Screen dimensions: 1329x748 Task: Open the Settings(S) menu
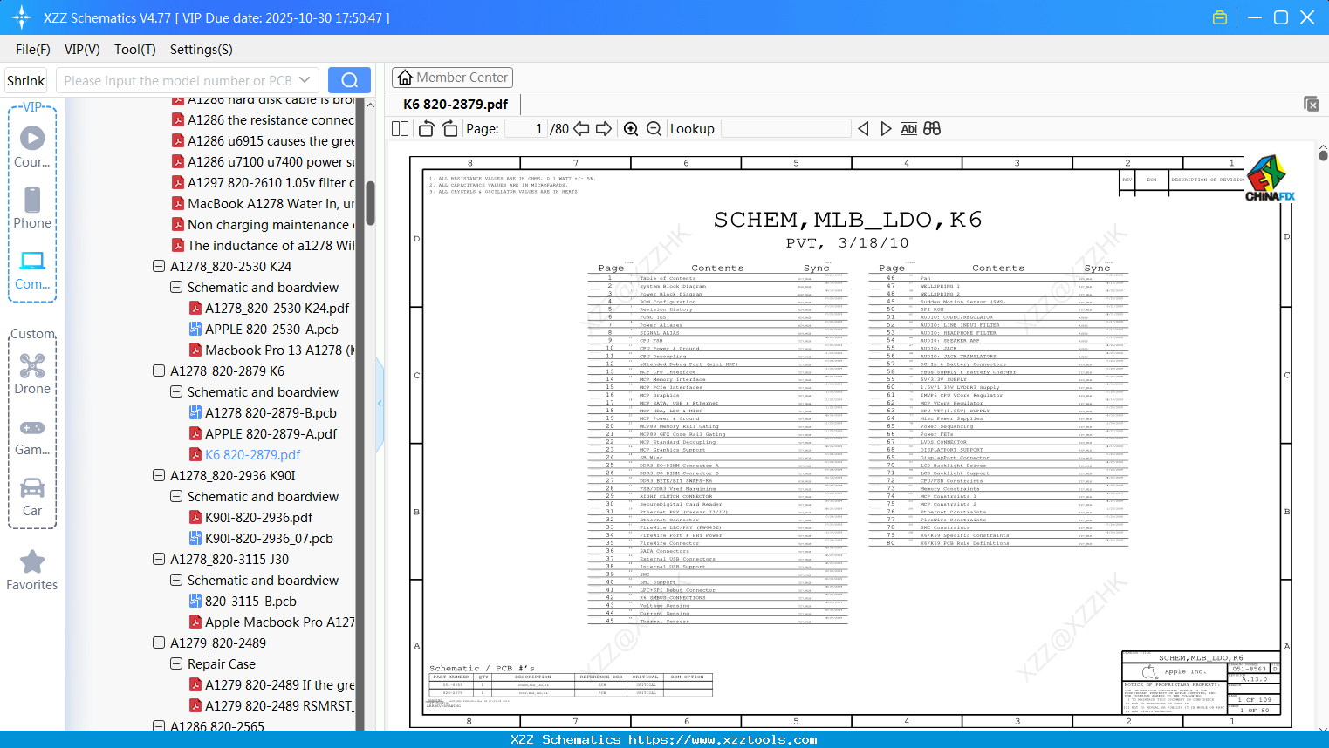[x=202, y=50]
